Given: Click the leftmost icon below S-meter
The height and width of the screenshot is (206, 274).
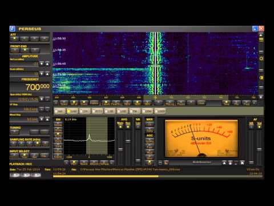Looking at the screenshot, I should point(160,163).
